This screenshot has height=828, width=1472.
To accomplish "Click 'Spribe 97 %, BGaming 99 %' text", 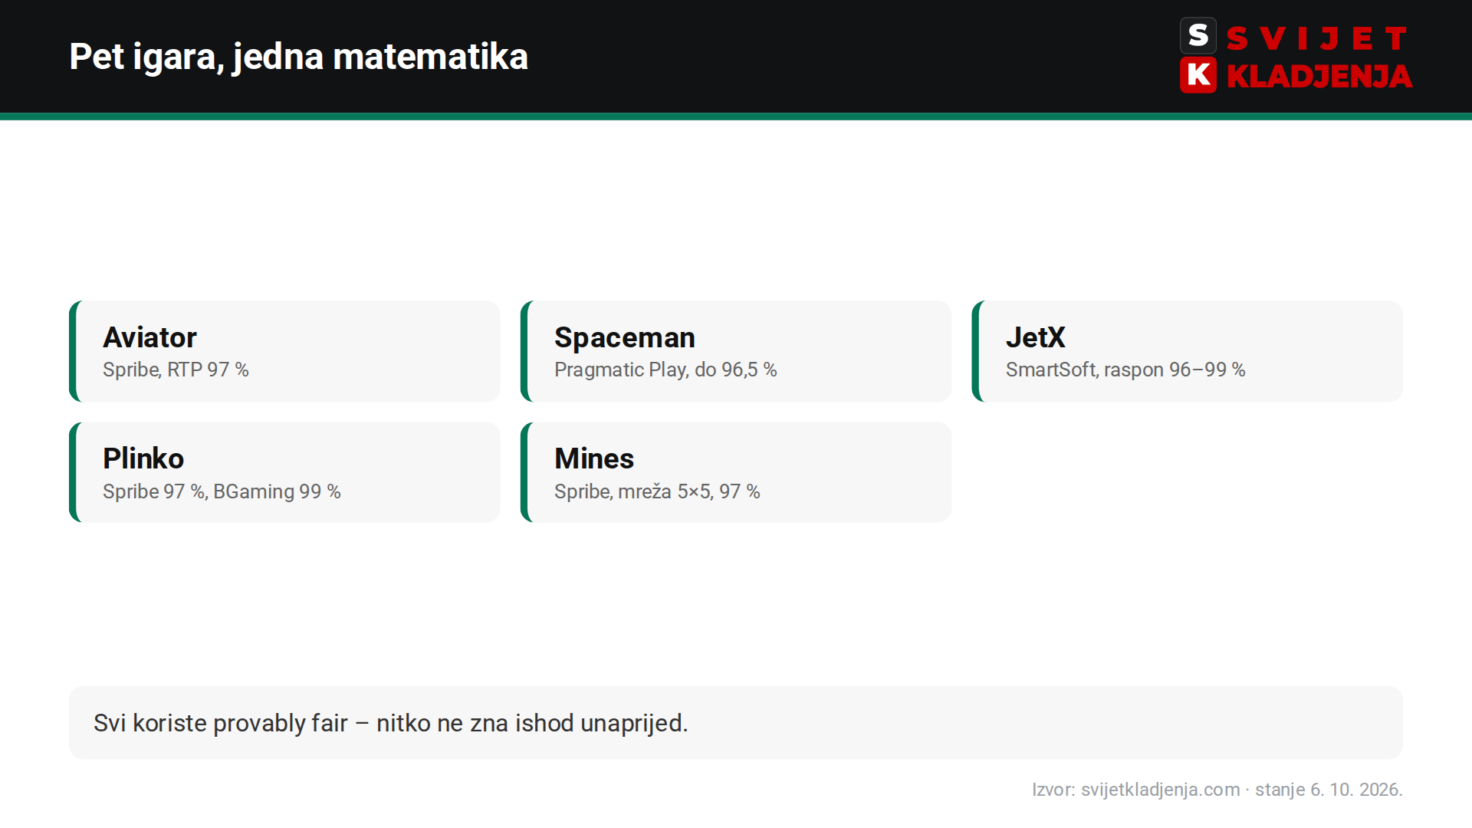I will (x=222, y=491).
